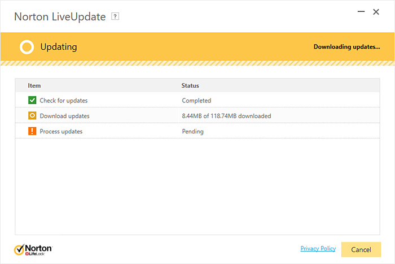Click the Norton LifeLock logo
Image resolution: width=395 pixels, height=264 pixels.
click(33, 249)
